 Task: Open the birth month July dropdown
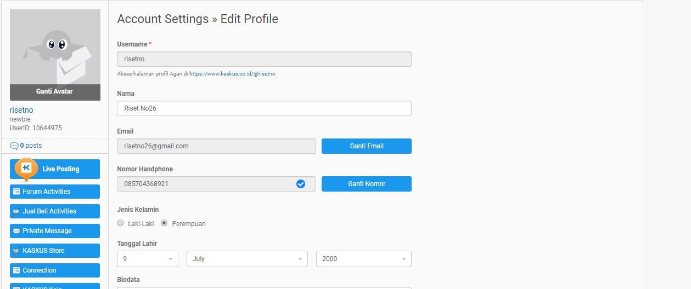click(x=247, y=259)
